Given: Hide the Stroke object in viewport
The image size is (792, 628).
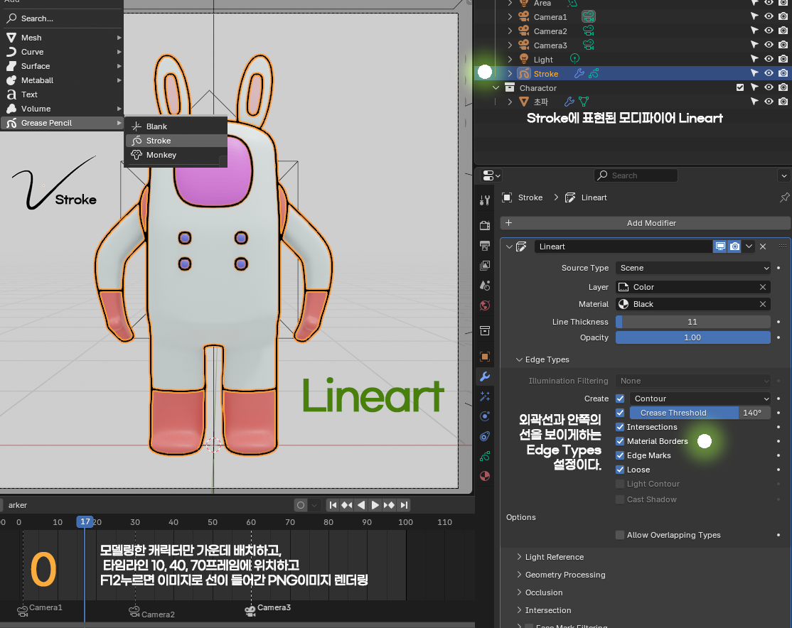Looking at the screenshot, I should click(769, 73).
